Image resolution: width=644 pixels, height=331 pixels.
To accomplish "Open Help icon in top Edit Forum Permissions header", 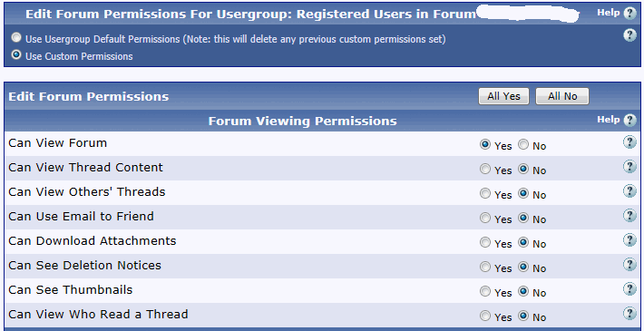I will [x=629, y=14].
